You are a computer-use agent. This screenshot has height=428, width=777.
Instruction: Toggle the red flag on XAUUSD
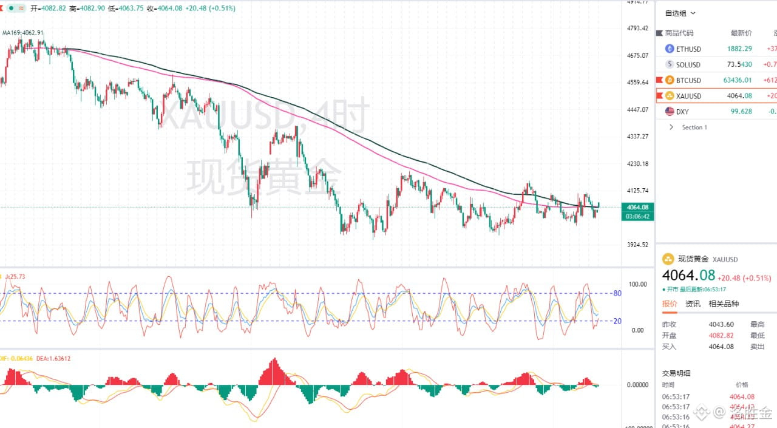(x=660, y=96)
